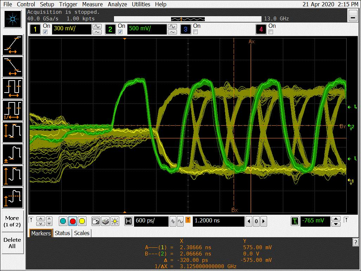Open channel 3 setup button
The image size is (361, 271).
tap(185, 29)
